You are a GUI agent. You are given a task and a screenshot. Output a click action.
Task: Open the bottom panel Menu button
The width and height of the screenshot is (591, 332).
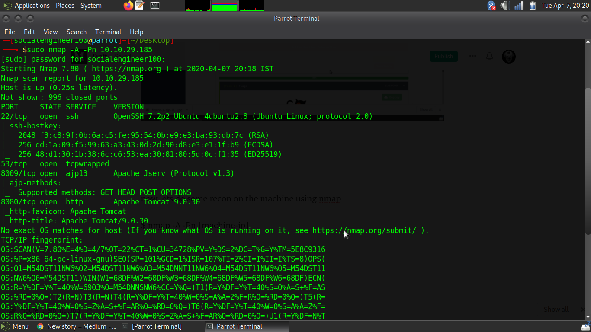[x=16, y=326]
